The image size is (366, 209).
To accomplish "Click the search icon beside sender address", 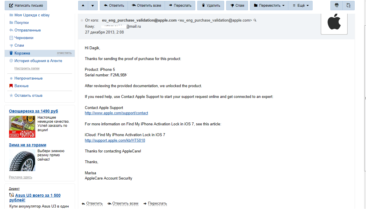I will point(255,20).
